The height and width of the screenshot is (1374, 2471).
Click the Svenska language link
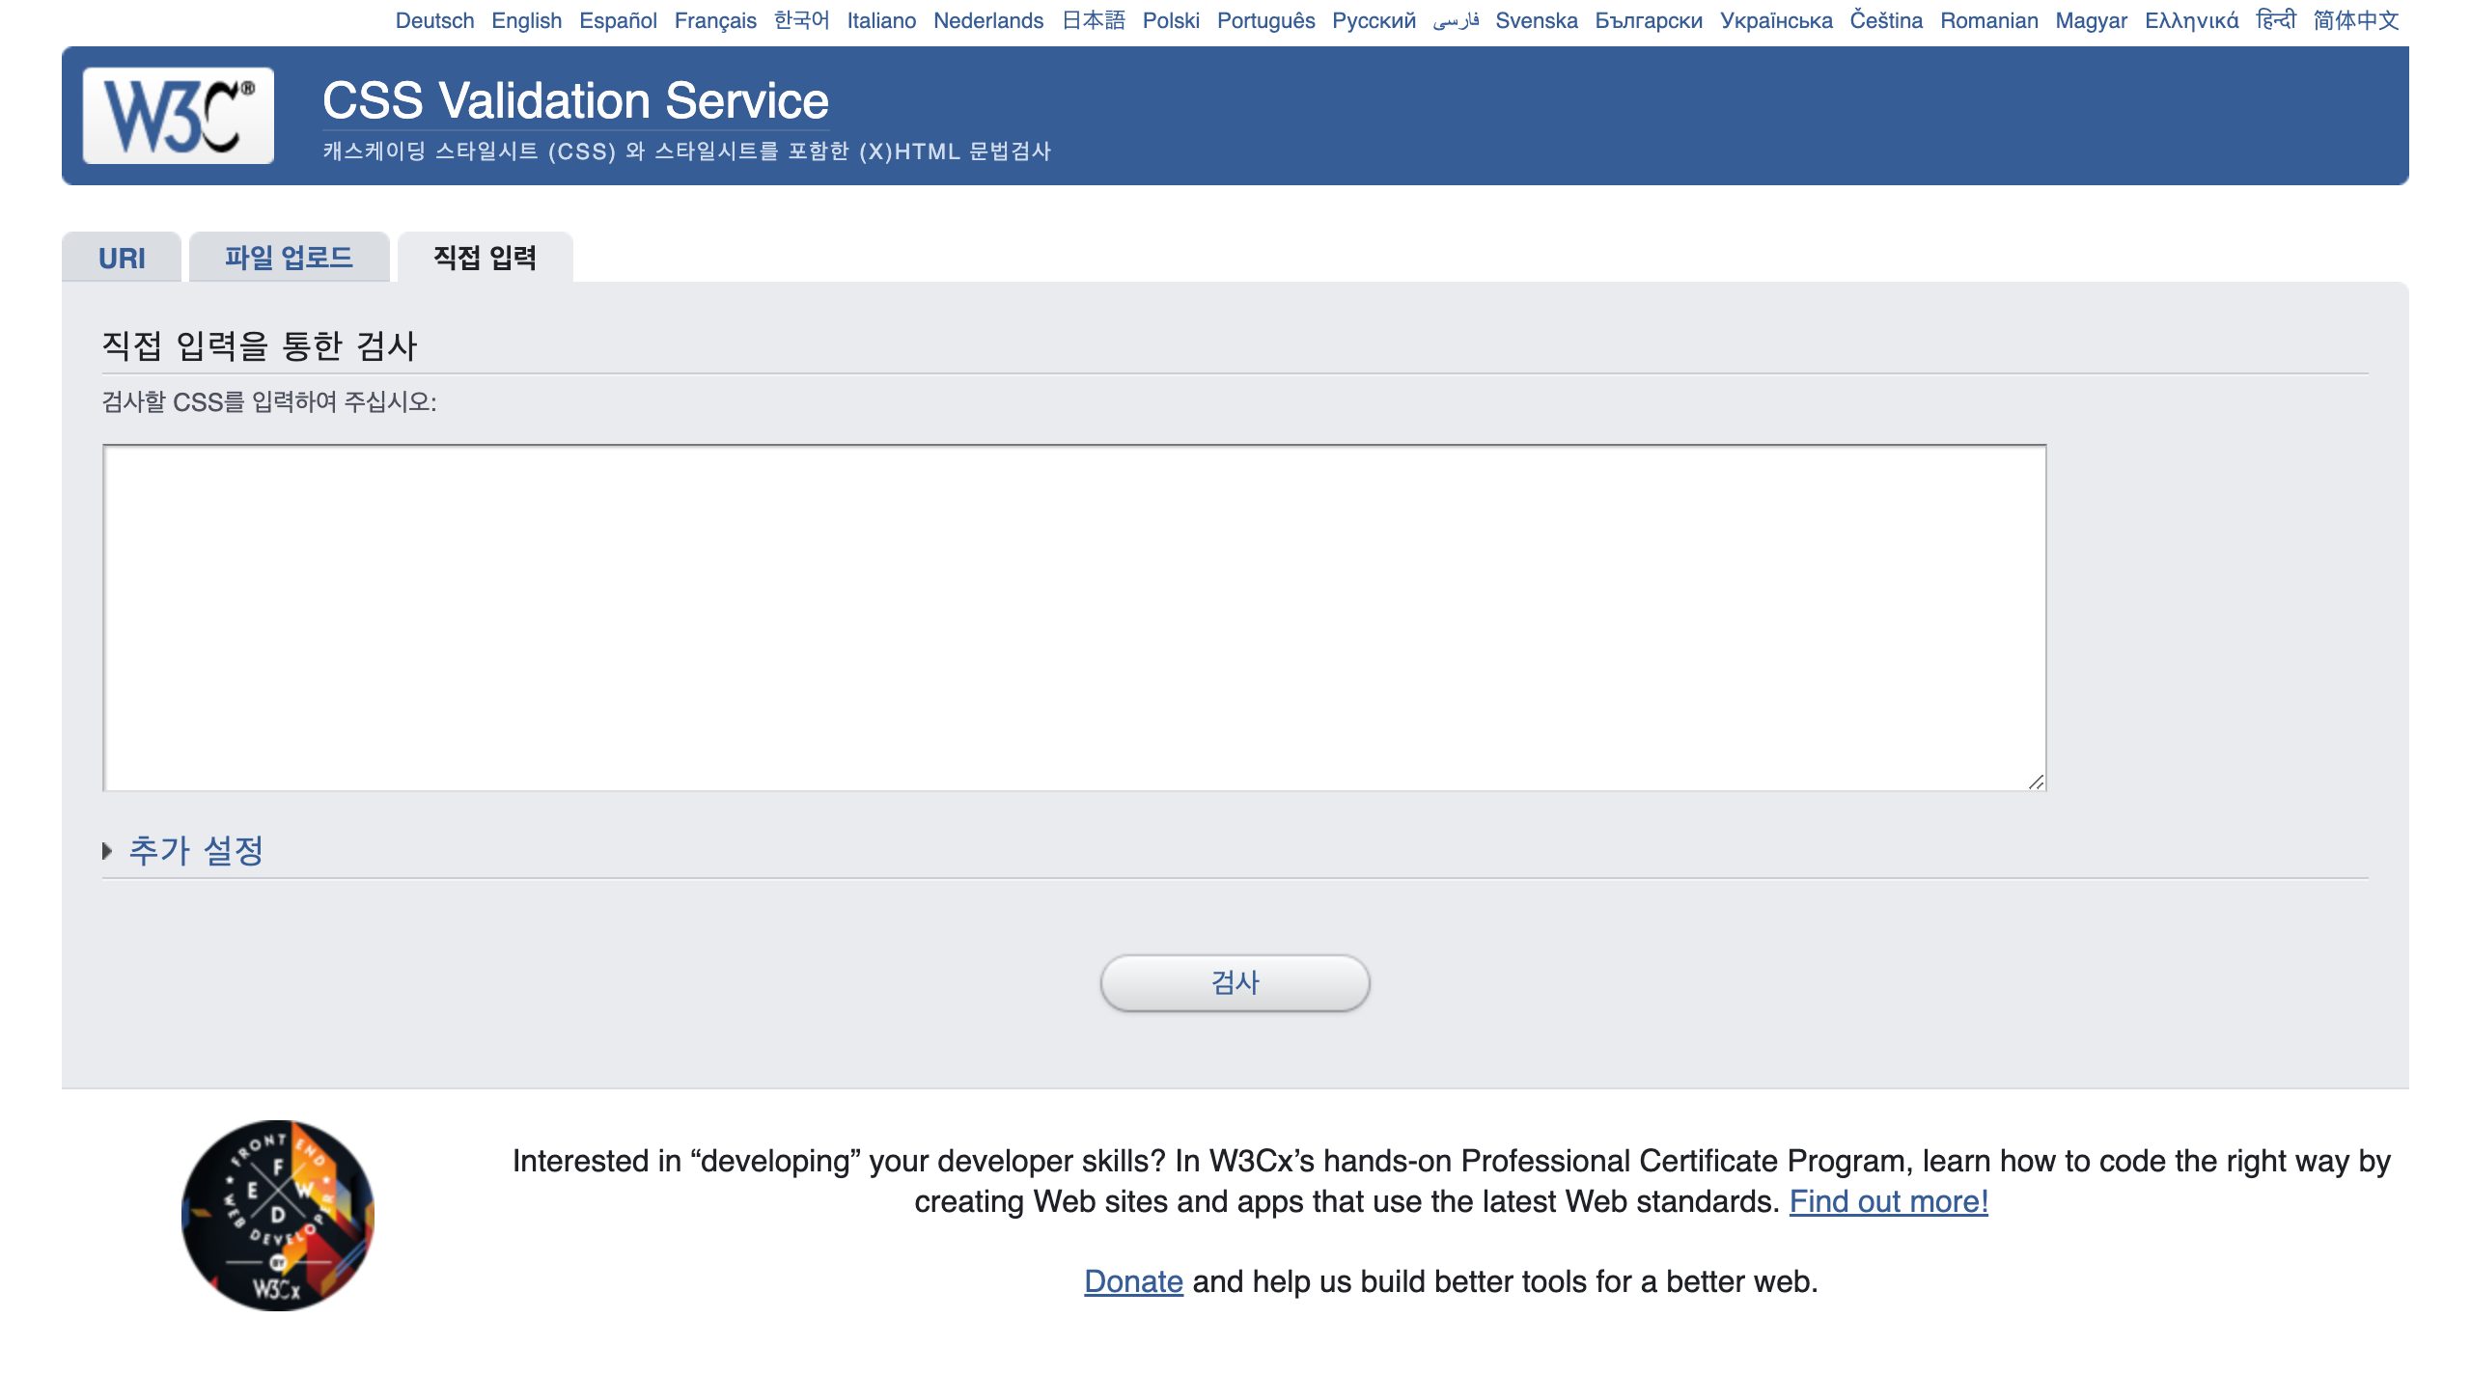click(1536, 20)
